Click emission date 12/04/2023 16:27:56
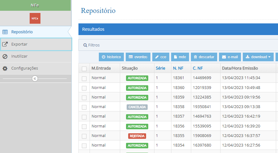 [x=241, y=145]
